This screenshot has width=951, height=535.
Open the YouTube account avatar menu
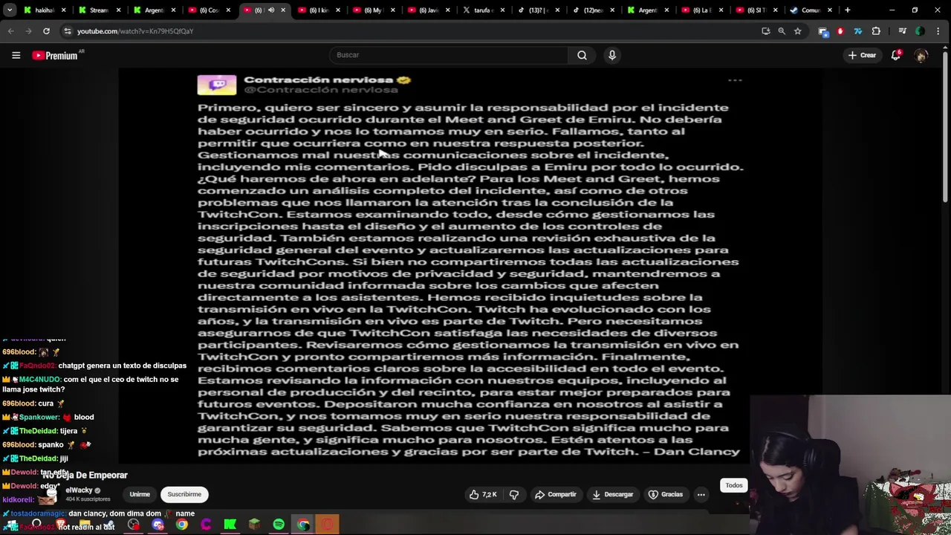coord(921,55)
